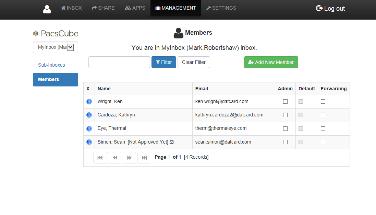Click the Members heading icon
Viewport: 376px width, 215px height.
(179, 33)
